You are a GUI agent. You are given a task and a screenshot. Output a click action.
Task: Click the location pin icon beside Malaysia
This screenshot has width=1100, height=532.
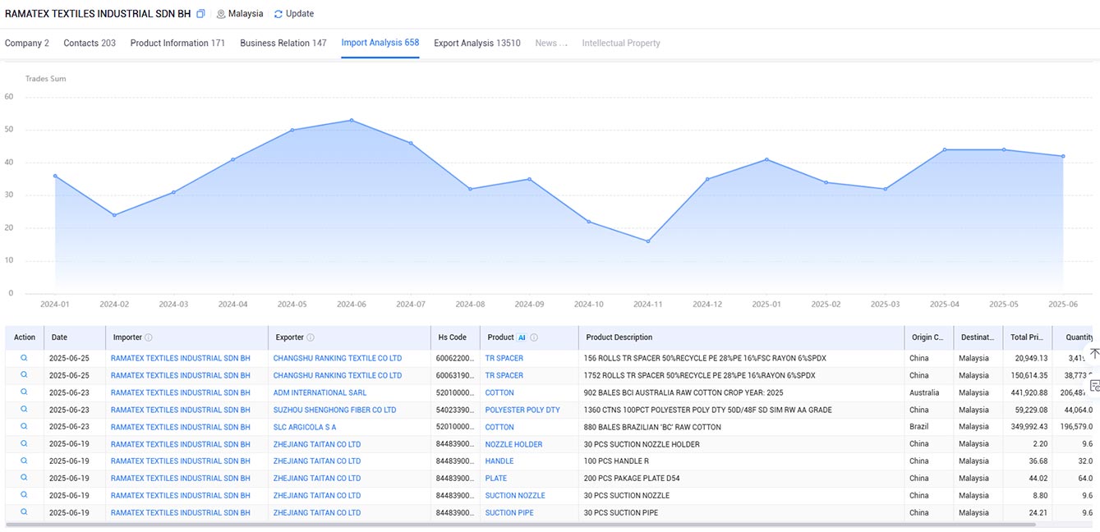pyautogui.click(x=221, y=14)
